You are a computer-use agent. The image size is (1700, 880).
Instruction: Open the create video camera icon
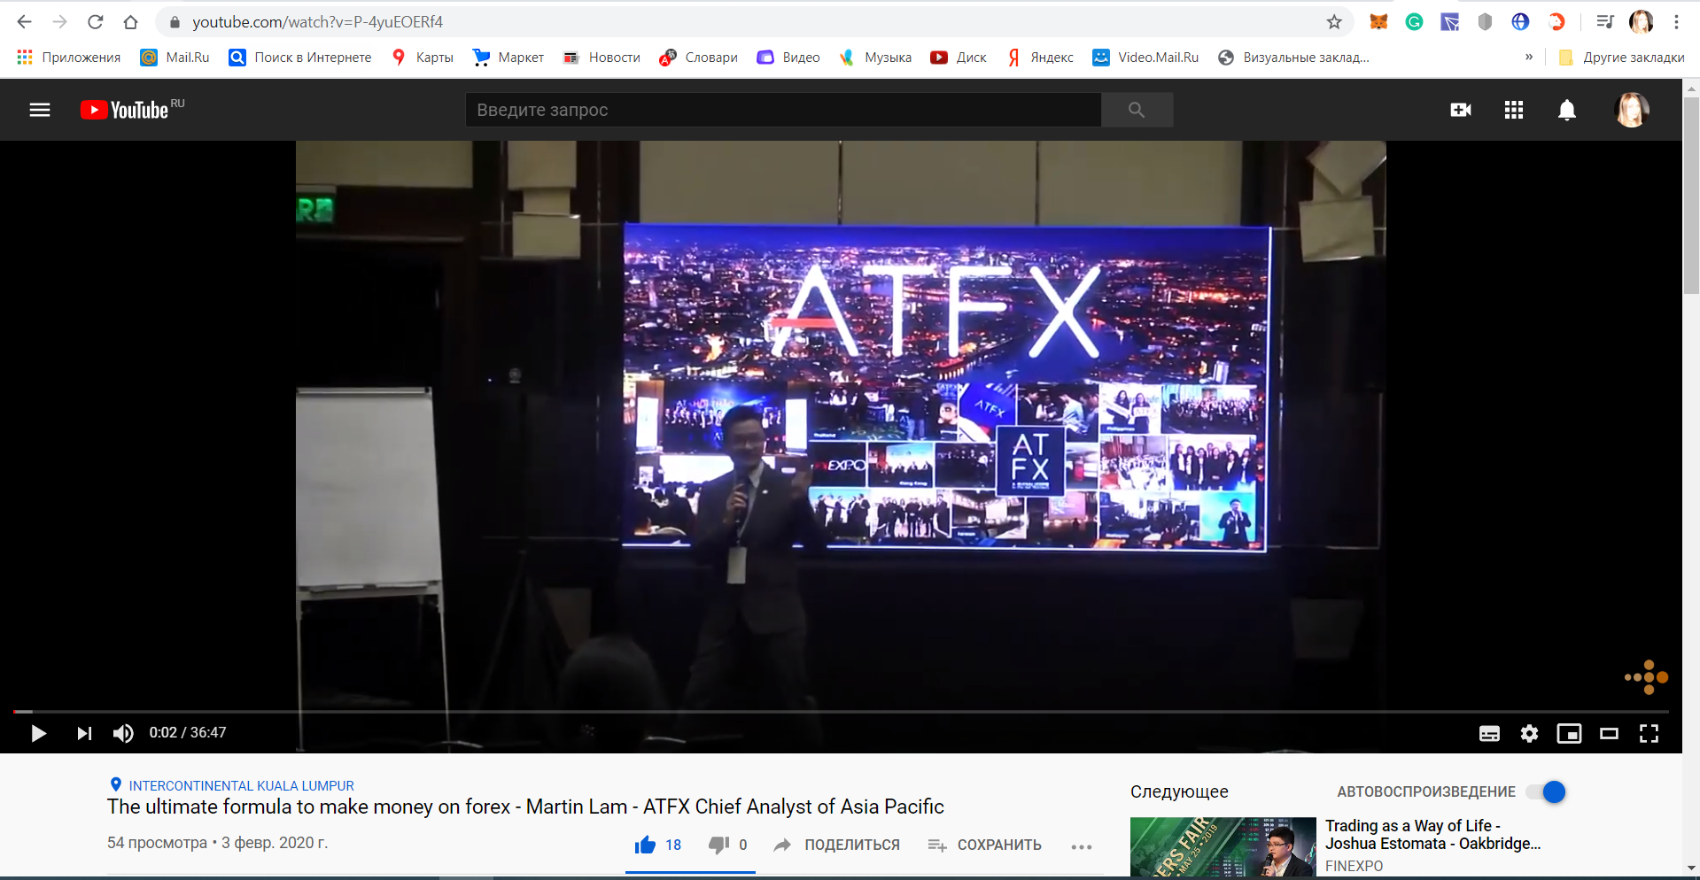coord(1461,110)
